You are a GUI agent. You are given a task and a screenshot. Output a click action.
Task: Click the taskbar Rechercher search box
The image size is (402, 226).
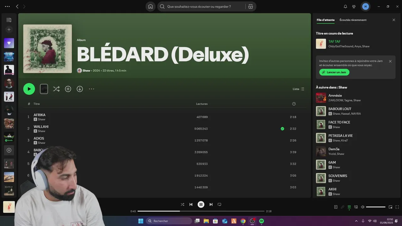tap(169, 221)
